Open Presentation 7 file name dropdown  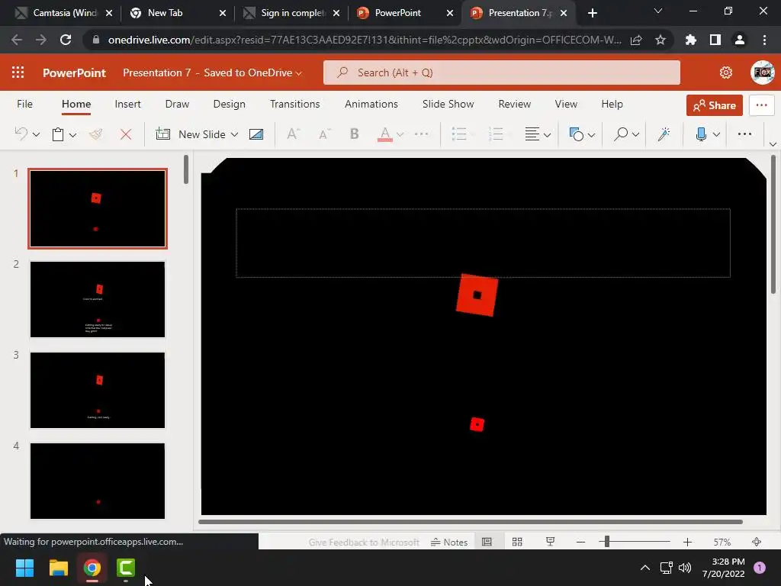tap(212, 72)
